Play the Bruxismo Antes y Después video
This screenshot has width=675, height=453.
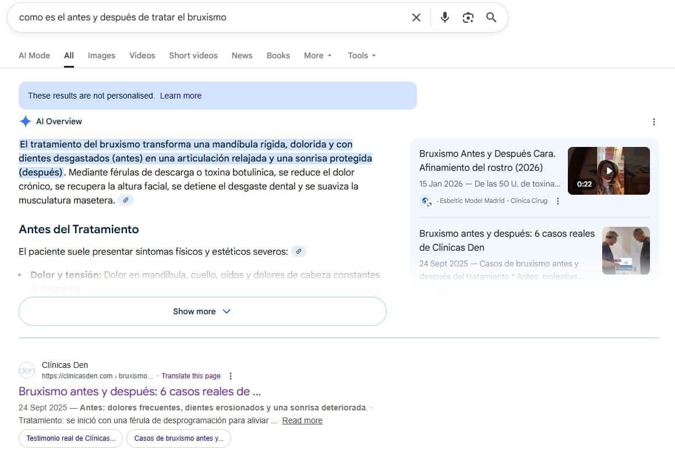pyautogui.click(x=609, y=170)
